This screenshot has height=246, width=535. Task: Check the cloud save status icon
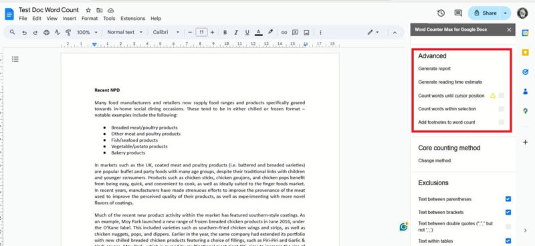110,10
